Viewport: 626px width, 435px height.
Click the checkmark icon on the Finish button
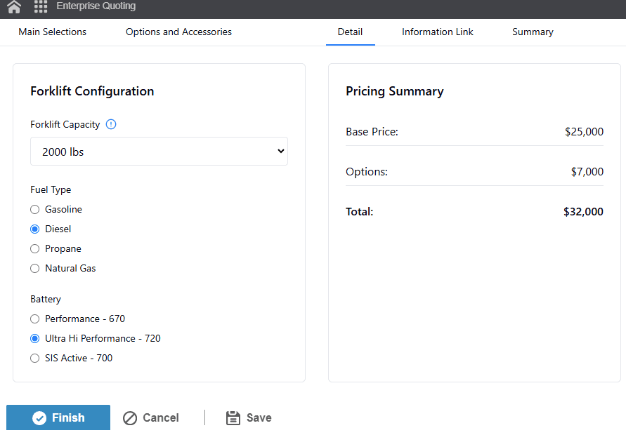click(40, 417)
